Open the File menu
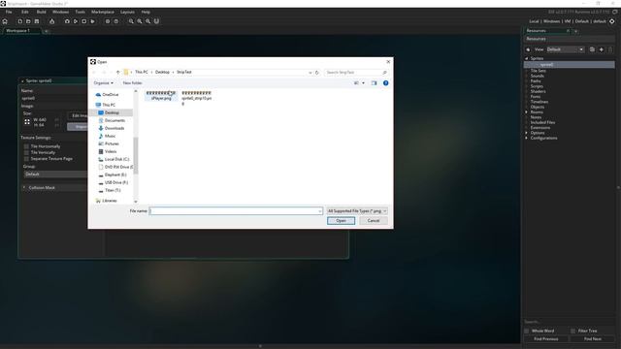 pyautogui.click(x=9, y=12)
